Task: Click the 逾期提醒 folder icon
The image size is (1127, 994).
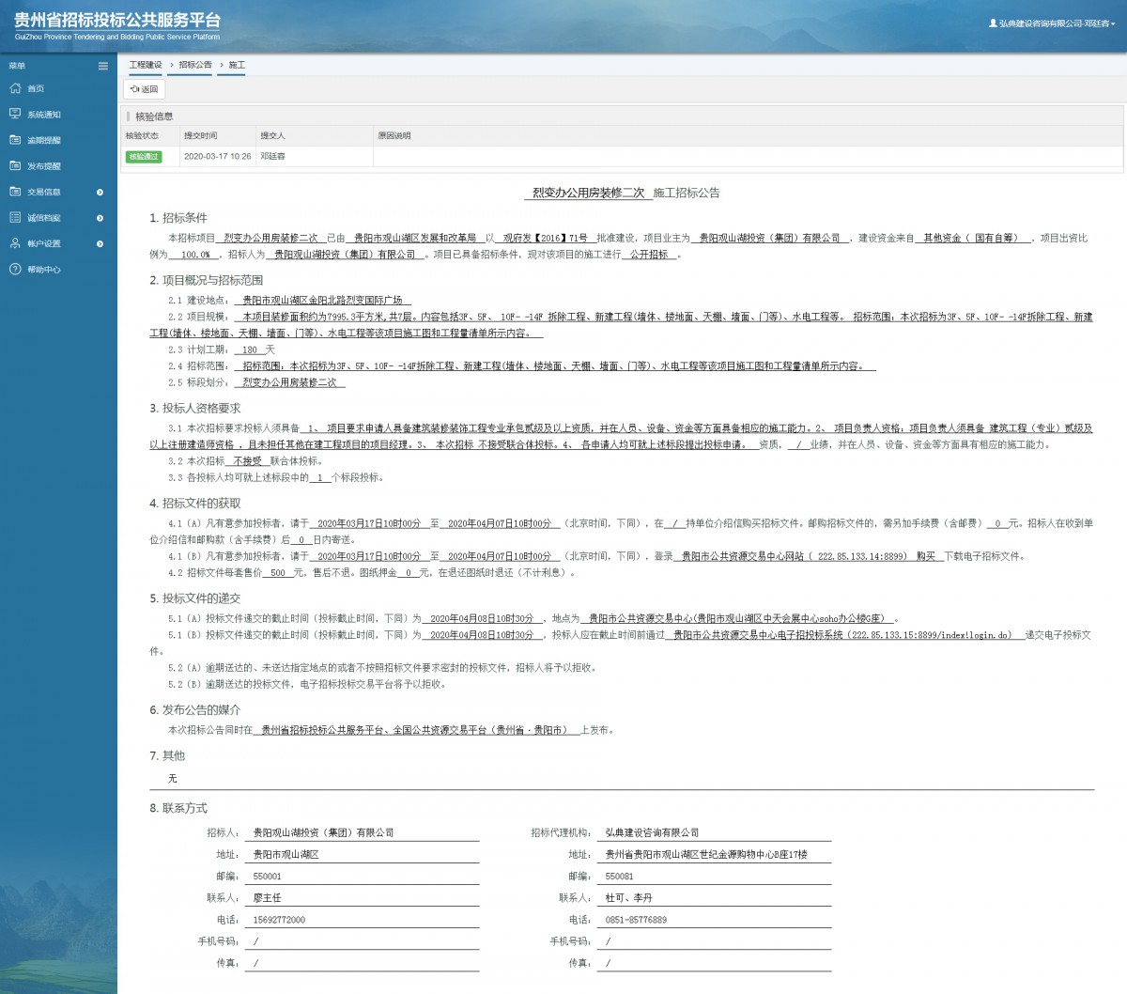Action: (15, 140)
